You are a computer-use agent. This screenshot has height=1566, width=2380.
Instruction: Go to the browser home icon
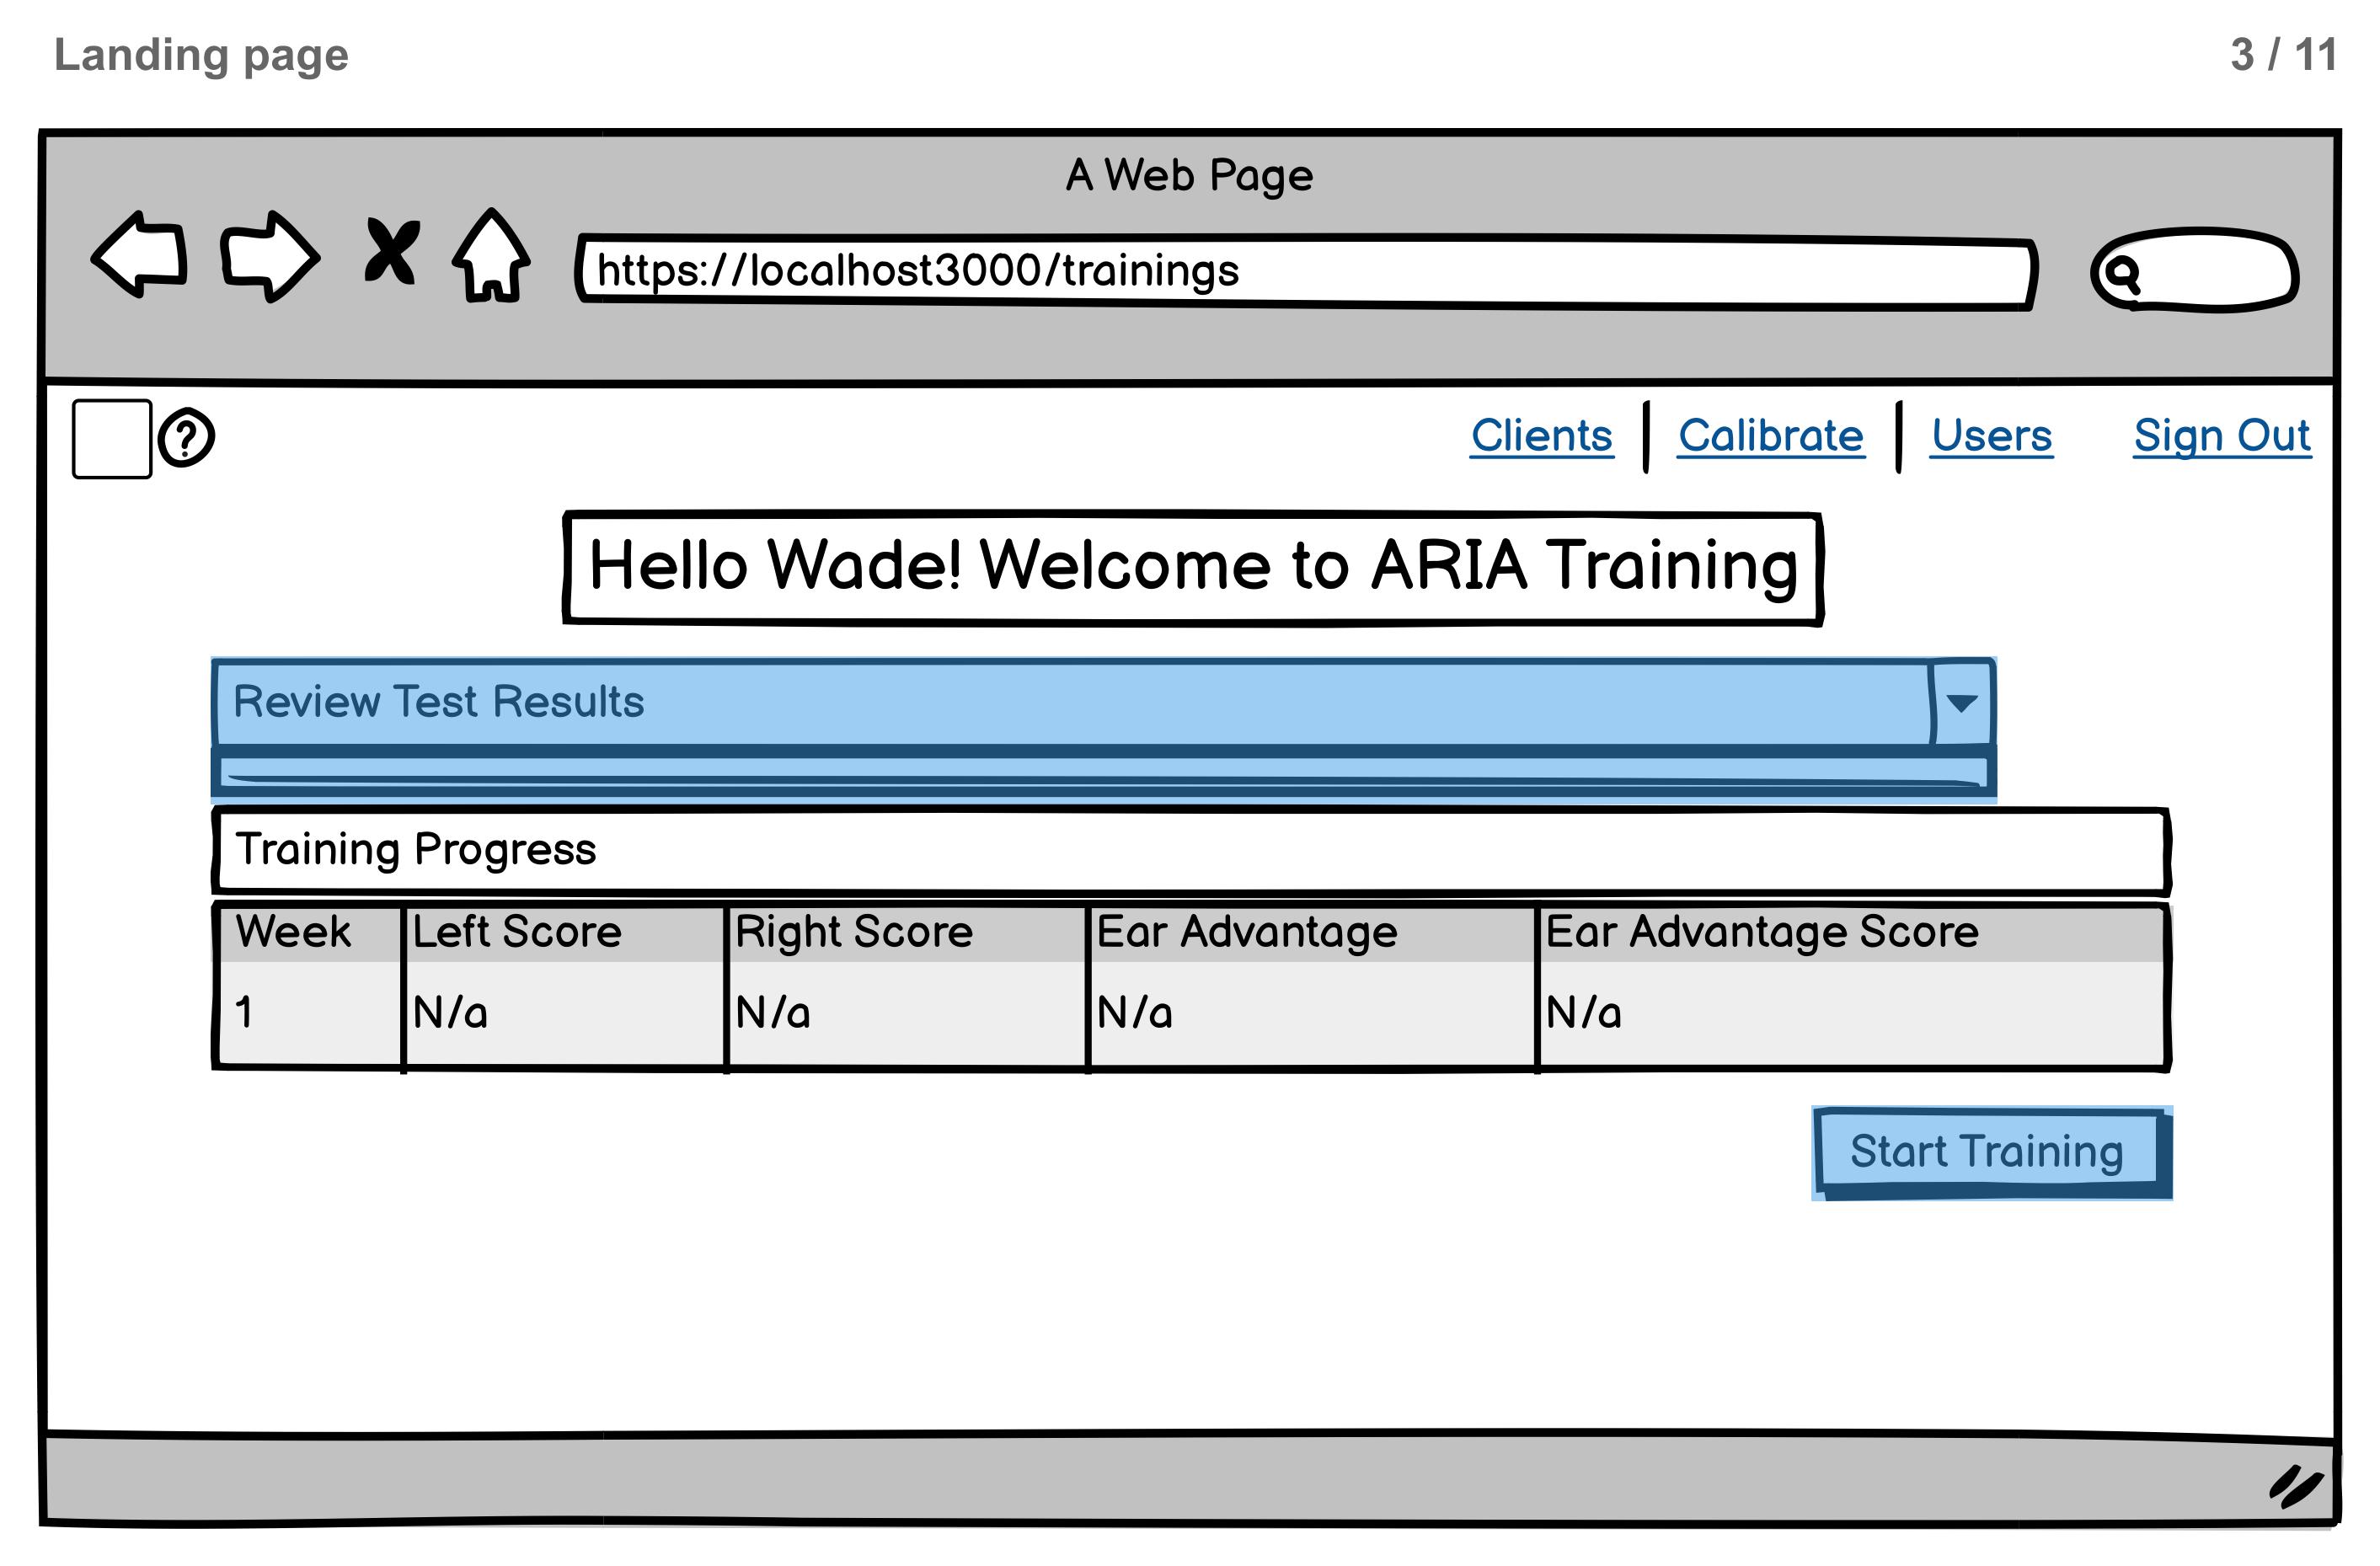[491, 256]
